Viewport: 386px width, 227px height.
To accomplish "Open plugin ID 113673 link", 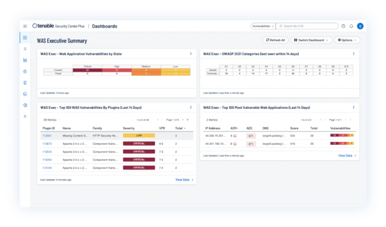I will click(x=47, y=144).
